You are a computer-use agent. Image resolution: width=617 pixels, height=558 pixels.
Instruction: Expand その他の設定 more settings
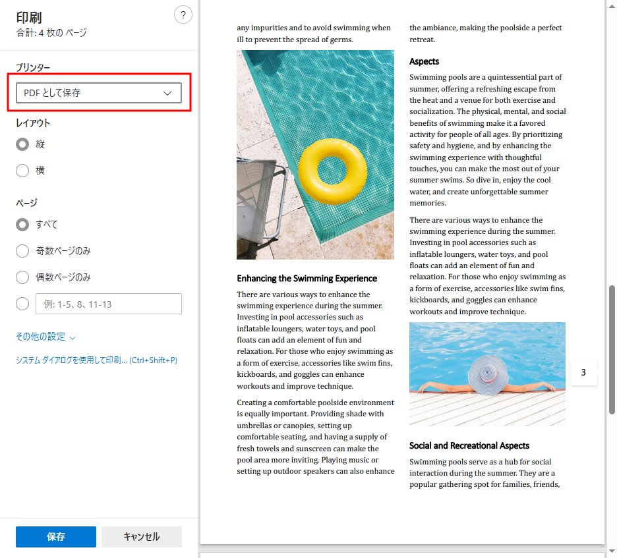point(41,337)
